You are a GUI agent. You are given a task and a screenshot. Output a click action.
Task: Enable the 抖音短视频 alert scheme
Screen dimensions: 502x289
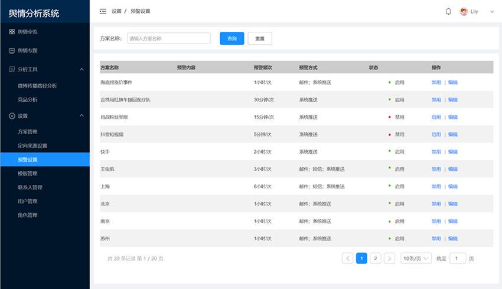436,135
